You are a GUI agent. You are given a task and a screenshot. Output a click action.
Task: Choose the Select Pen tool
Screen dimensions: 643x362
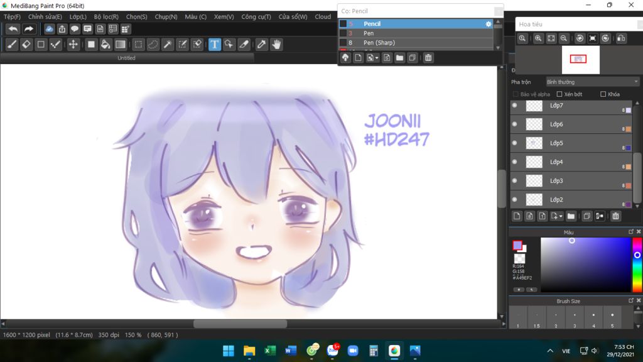point(183,45)
